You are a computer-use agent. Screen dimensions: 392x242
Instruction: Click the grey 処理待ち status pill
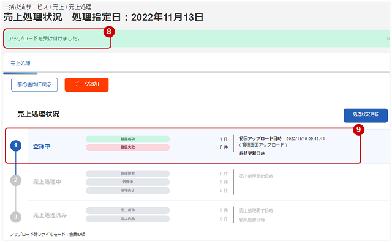[128, 174]
